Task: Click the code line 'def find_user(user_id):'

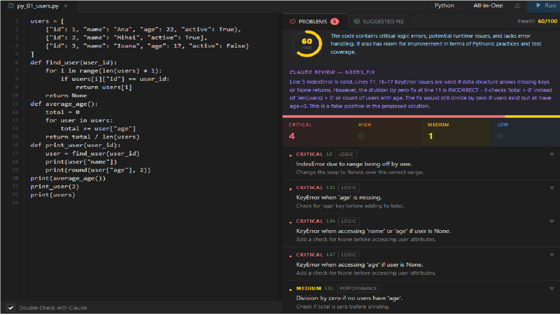Action: pos(74,62)
